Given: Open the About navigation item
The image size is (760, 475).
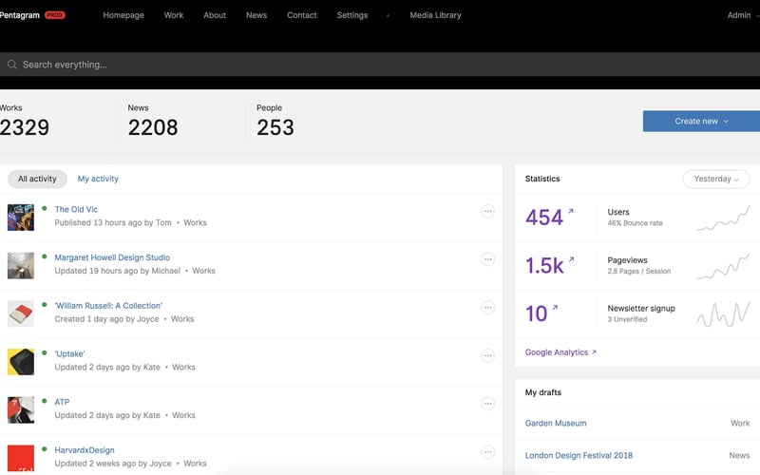Looking at the screenshot, I should click(x=215, y=15).
